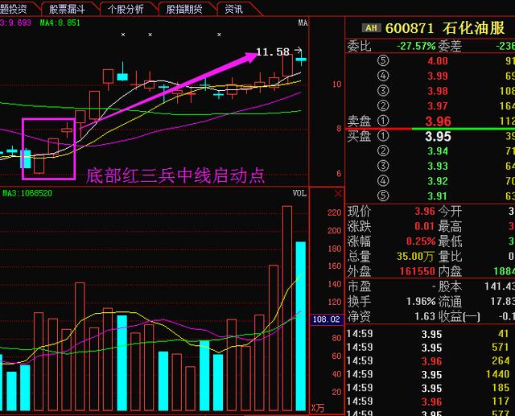Image resolution: width=515 pixels, height=416 pixels.
Task: Select sell level 4 price 3.99
Action: pyautogui.click(x=438, y=76)
